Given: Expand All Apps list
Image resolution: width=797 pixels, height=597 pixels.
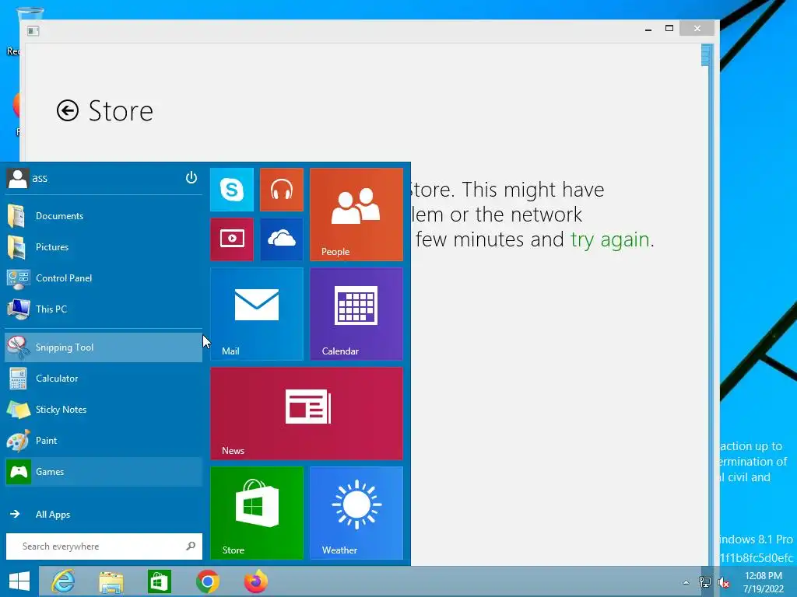Looking at the screenshot, I should [104, 515].
